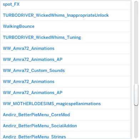Open WW_Amra72_Animations_AP directly above WW_Amra72_Custom_Sounds
This screenshot has width=139, height=139.
pos(32,60)
